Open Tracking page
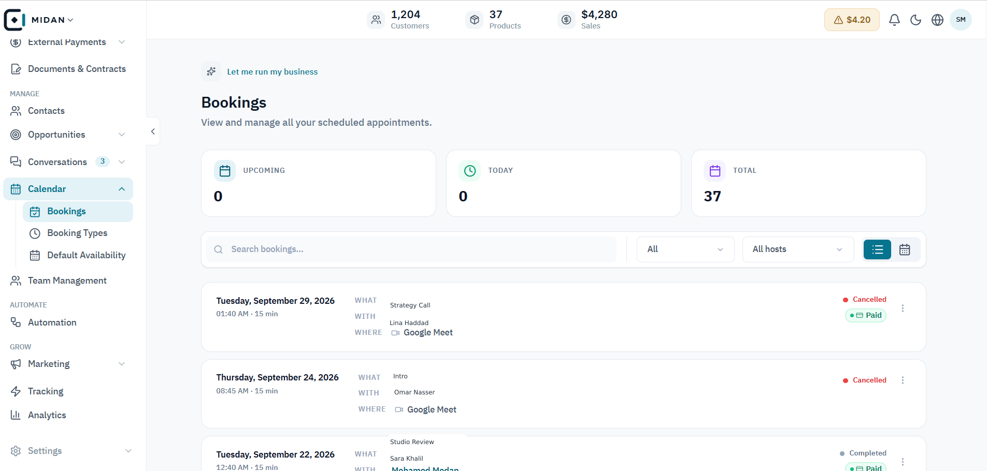This screenshot has height=471, width=987. pos(68,391)
